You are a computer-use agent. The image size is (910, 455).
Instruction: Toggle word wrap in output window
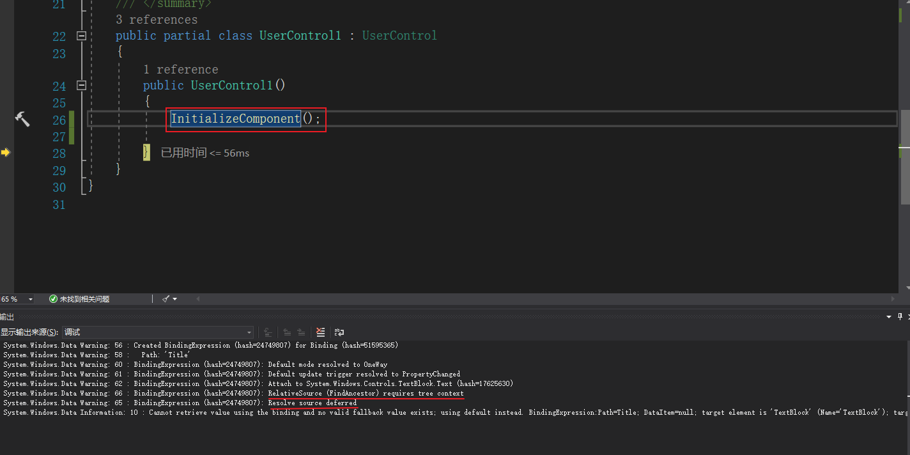tap(339, 332)
